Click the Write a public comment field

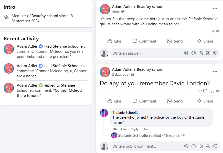[146, 146]
